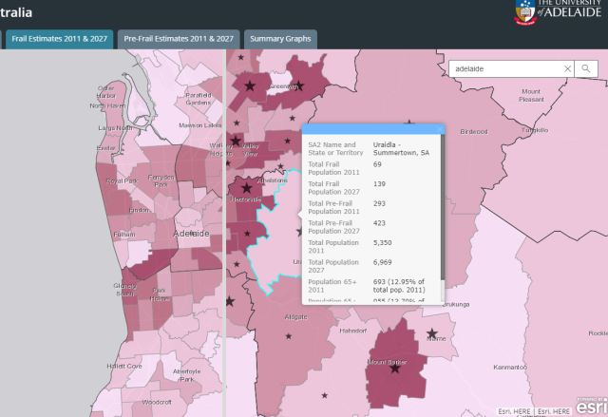This screenshot has width=608, height=417.
Task: Open the Summary Graphs tab
Action: coord(280,39)
